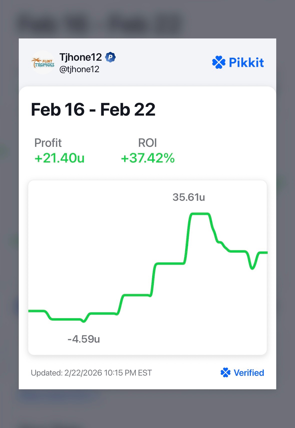This screenshot has width=295, height=428.
Task: Click the peak plateau of the green line
Action: [200, 214]
